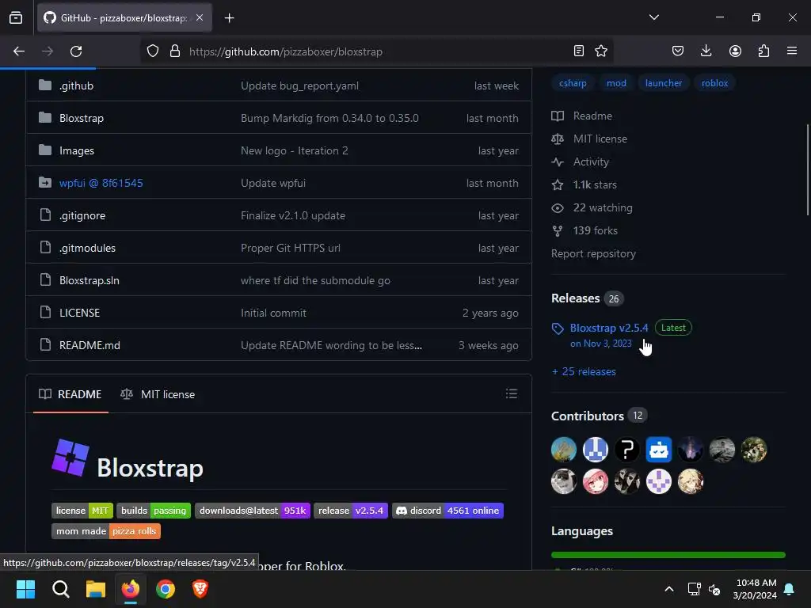This screenshot has width=811, height=608.
Task: Open the README.md file
Action: click(x=89, y=345)
